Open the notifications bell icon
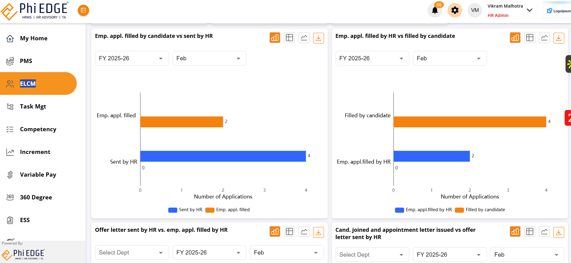 click(434, 10)
